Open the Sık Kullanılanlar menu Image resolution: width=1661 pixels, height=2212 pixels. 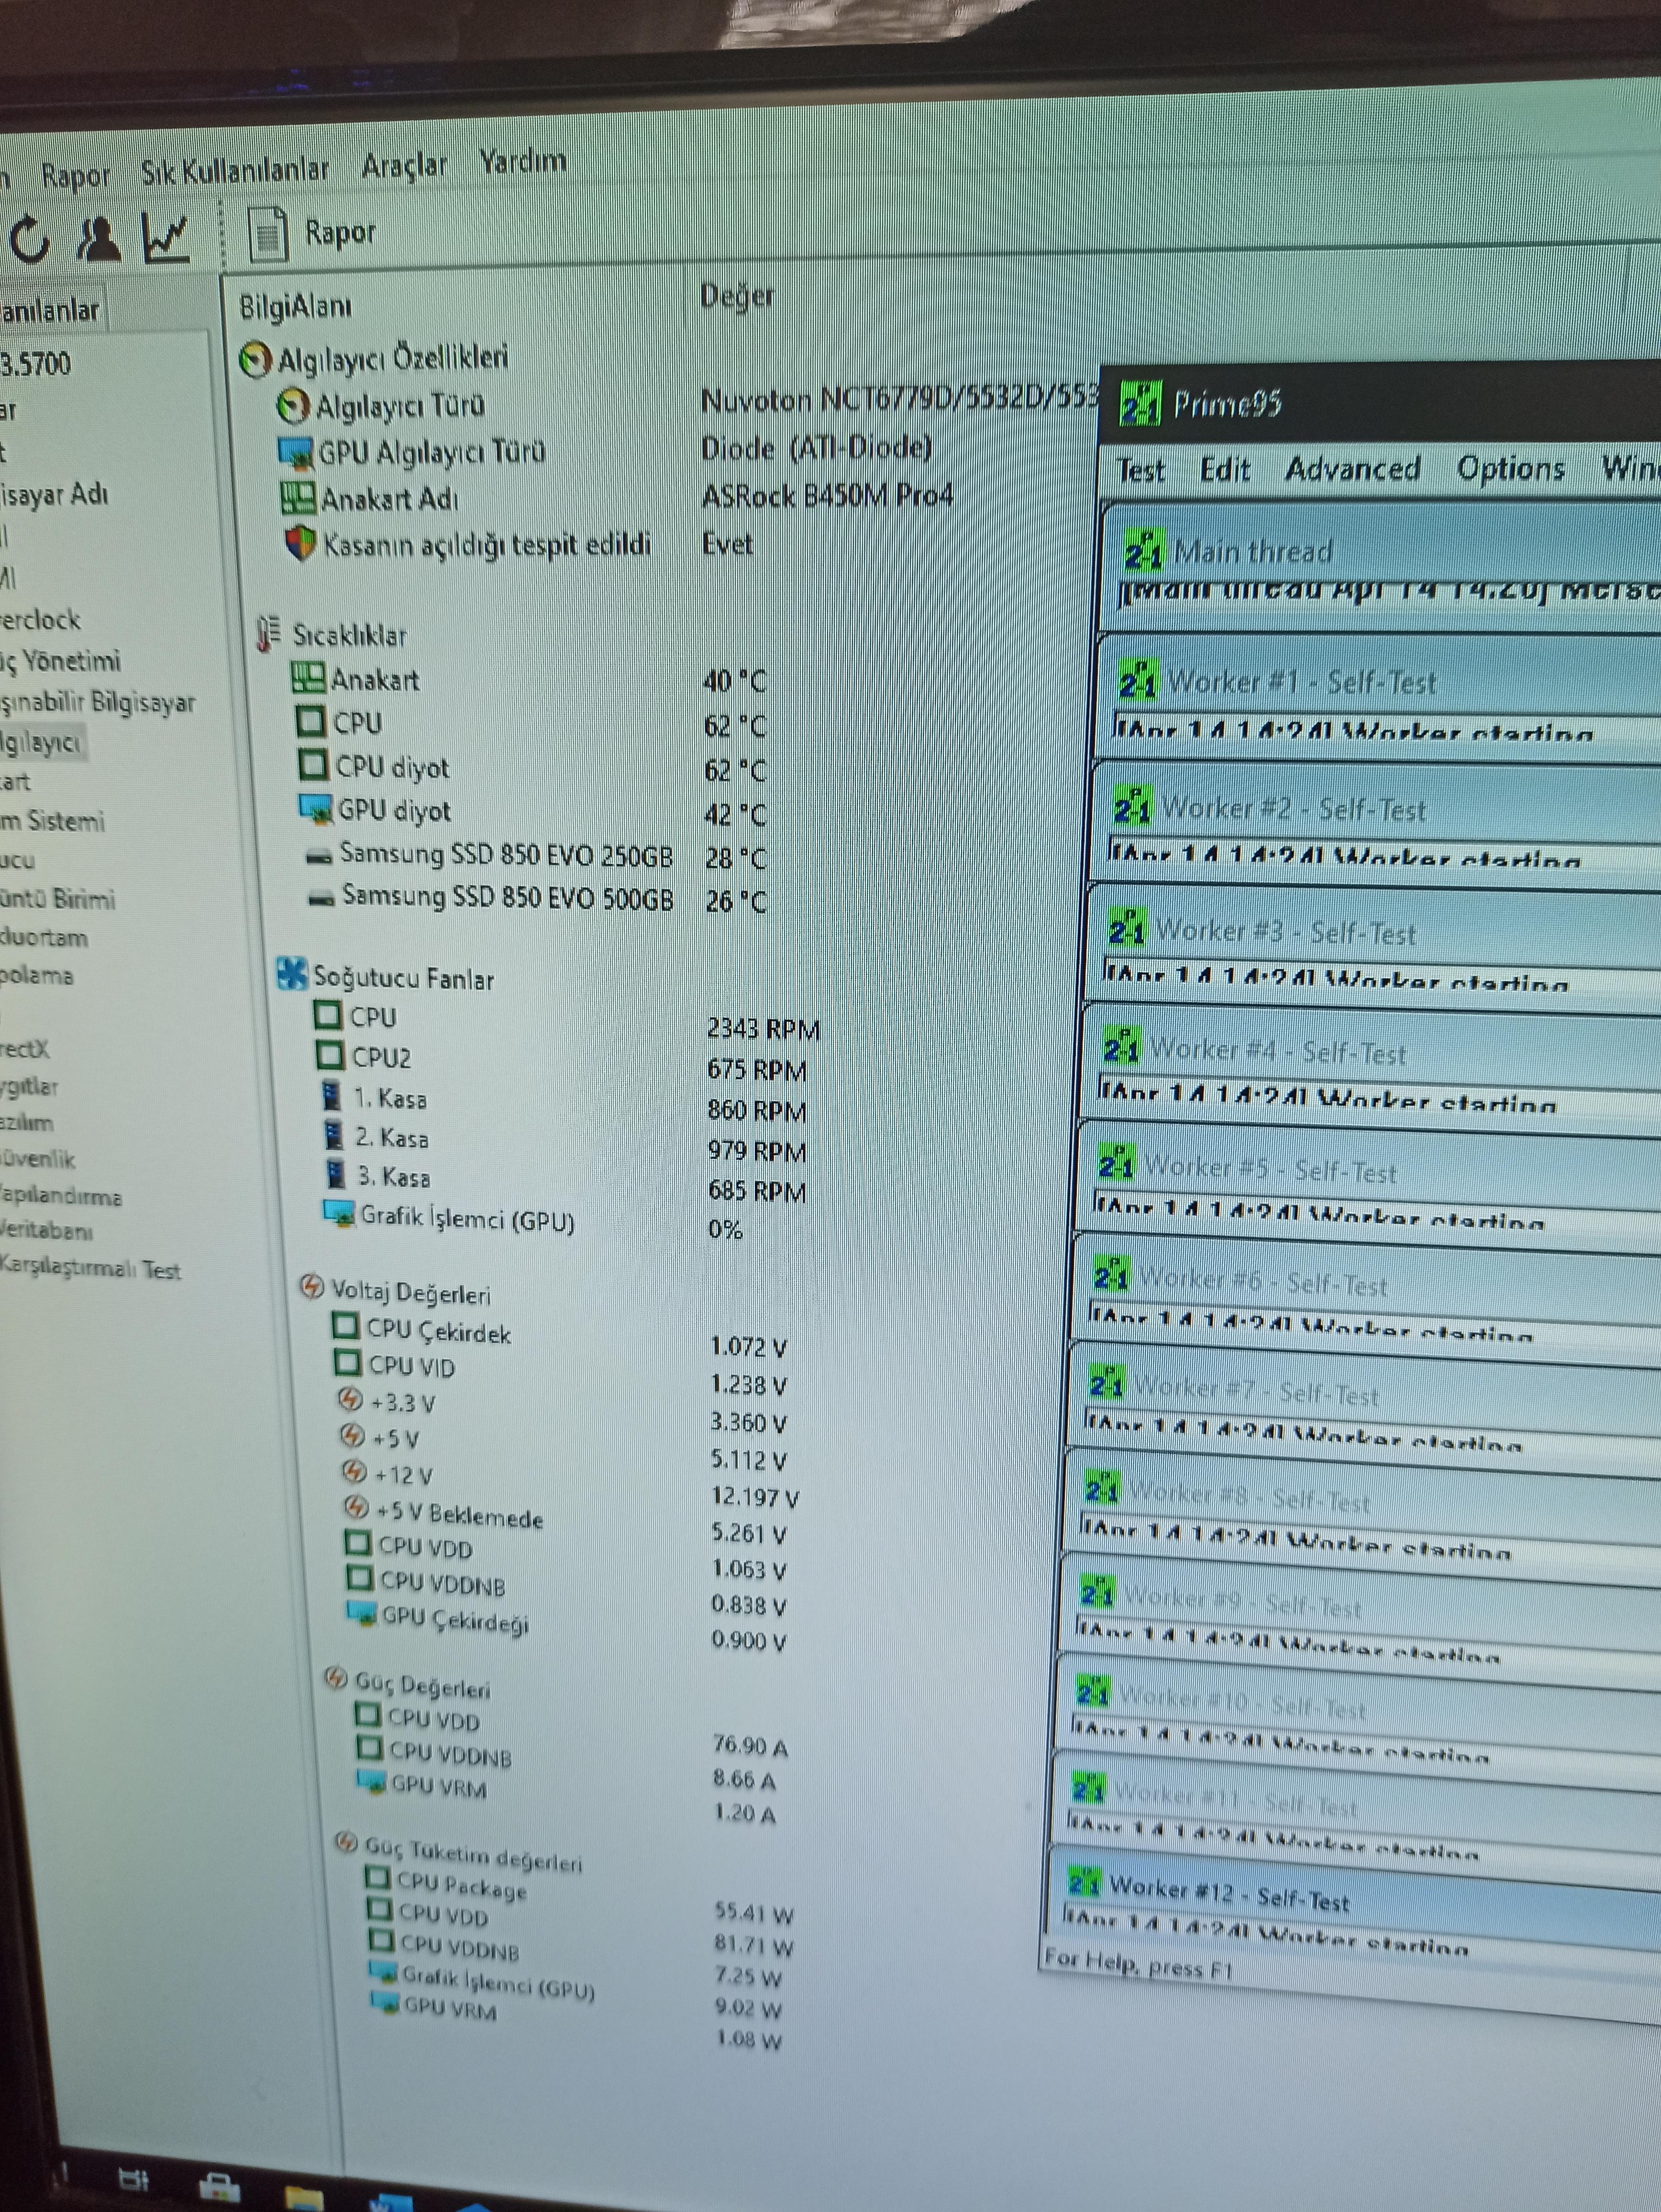click(x=235, y=171)
